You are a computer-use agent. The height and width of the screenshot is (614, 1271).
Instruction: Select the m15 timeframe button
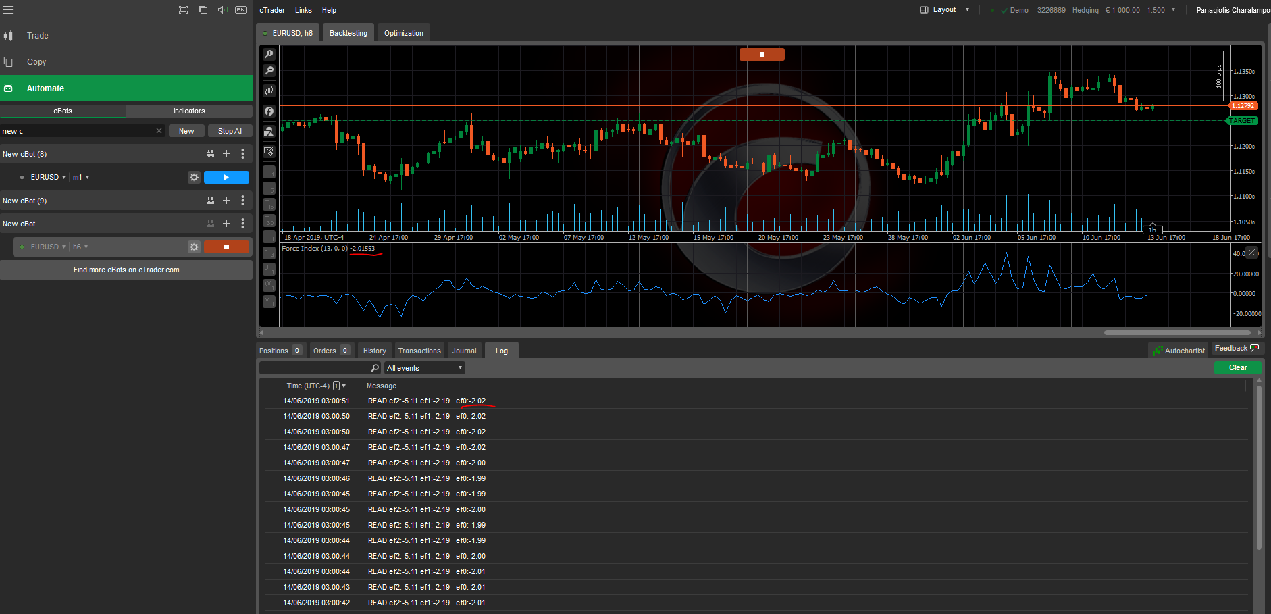(x=269, y=204)
